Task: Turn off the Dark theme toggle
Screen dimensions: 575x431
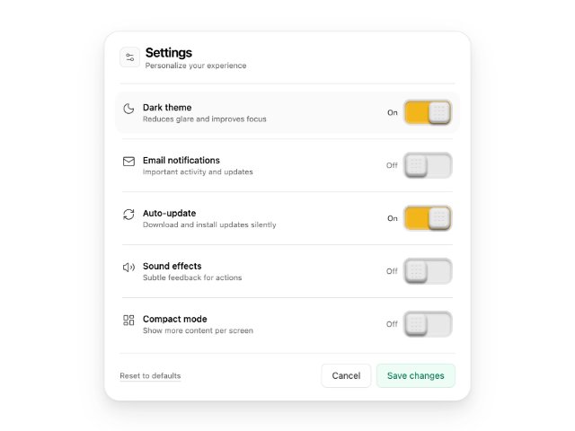Action: point(428,112)
